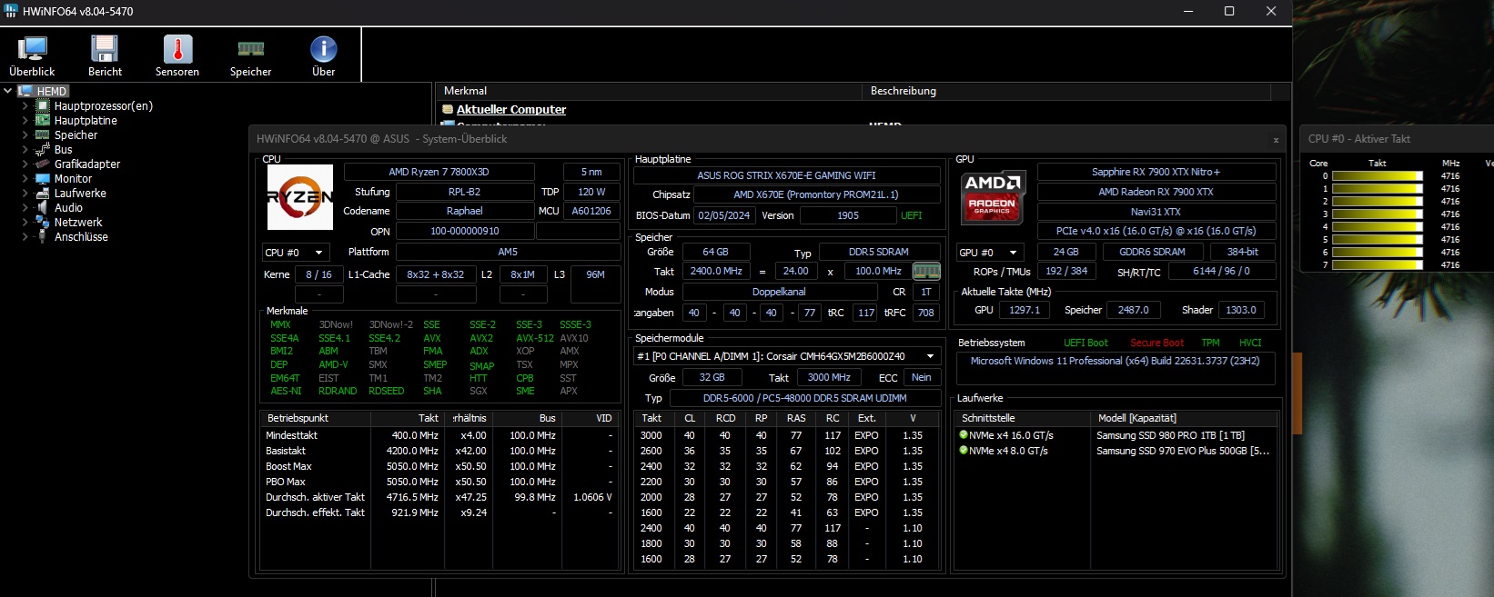The image size is (1494, 597).
Task: Click the Basistakt row in table
Action: click(x=439, y=451)
